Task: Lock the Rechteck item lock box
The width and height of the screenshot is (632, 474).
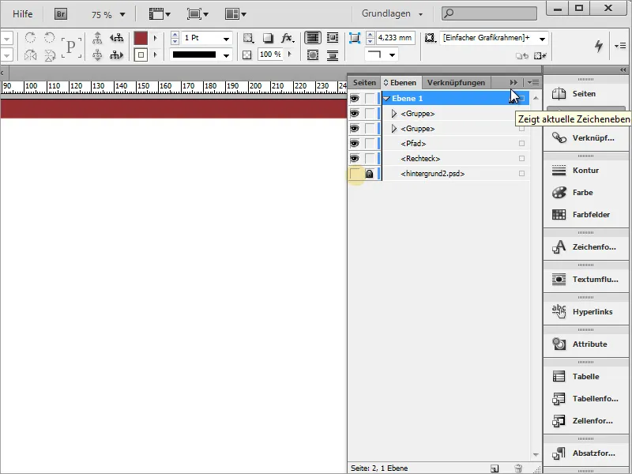Action: click(x=370, y=158)
